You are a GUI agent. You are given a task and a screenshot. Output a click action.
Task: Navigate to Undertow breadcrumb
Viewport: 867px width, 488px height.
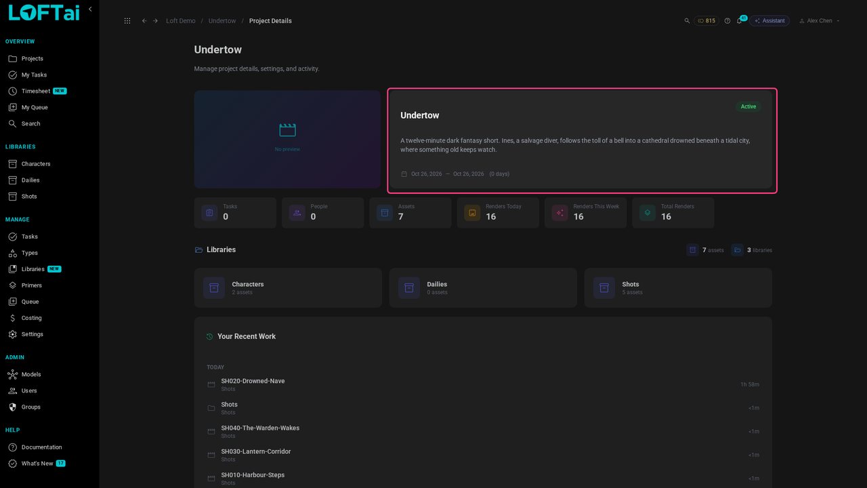pos(222,21)
